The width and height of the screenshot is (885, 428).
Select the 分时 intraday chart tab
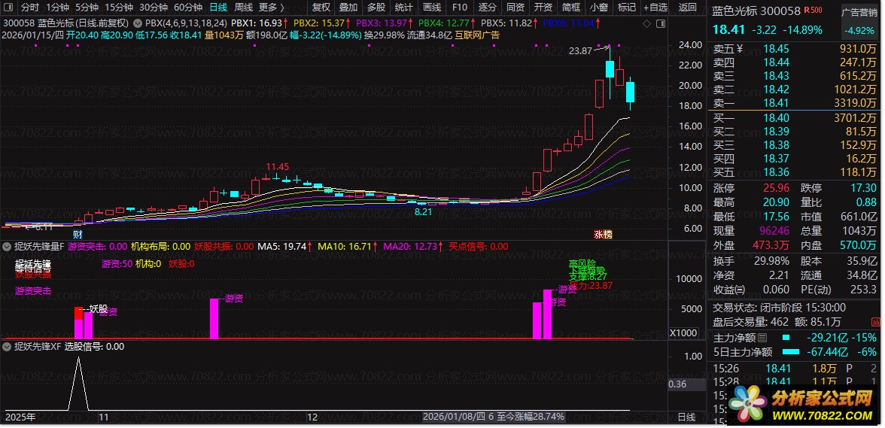tap(30, 8)
